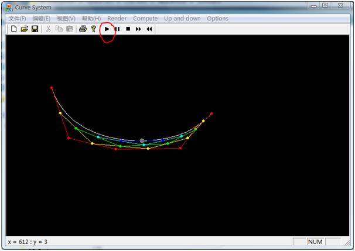355x251 pixels.
Task: Open the Options menu
Action: 217,19
